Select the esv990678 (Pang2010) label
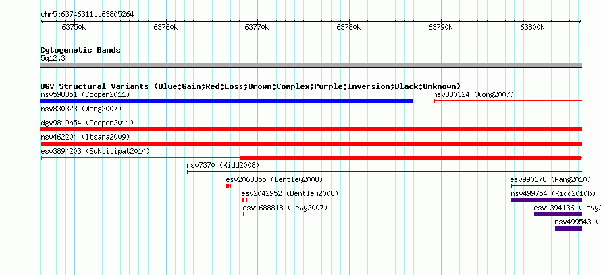This screenshot has height=275, width=601. pyautogui.click(x=550, y=179)
